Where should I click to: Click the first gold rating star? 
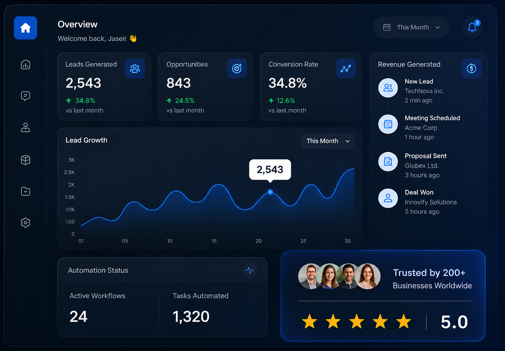309,321
